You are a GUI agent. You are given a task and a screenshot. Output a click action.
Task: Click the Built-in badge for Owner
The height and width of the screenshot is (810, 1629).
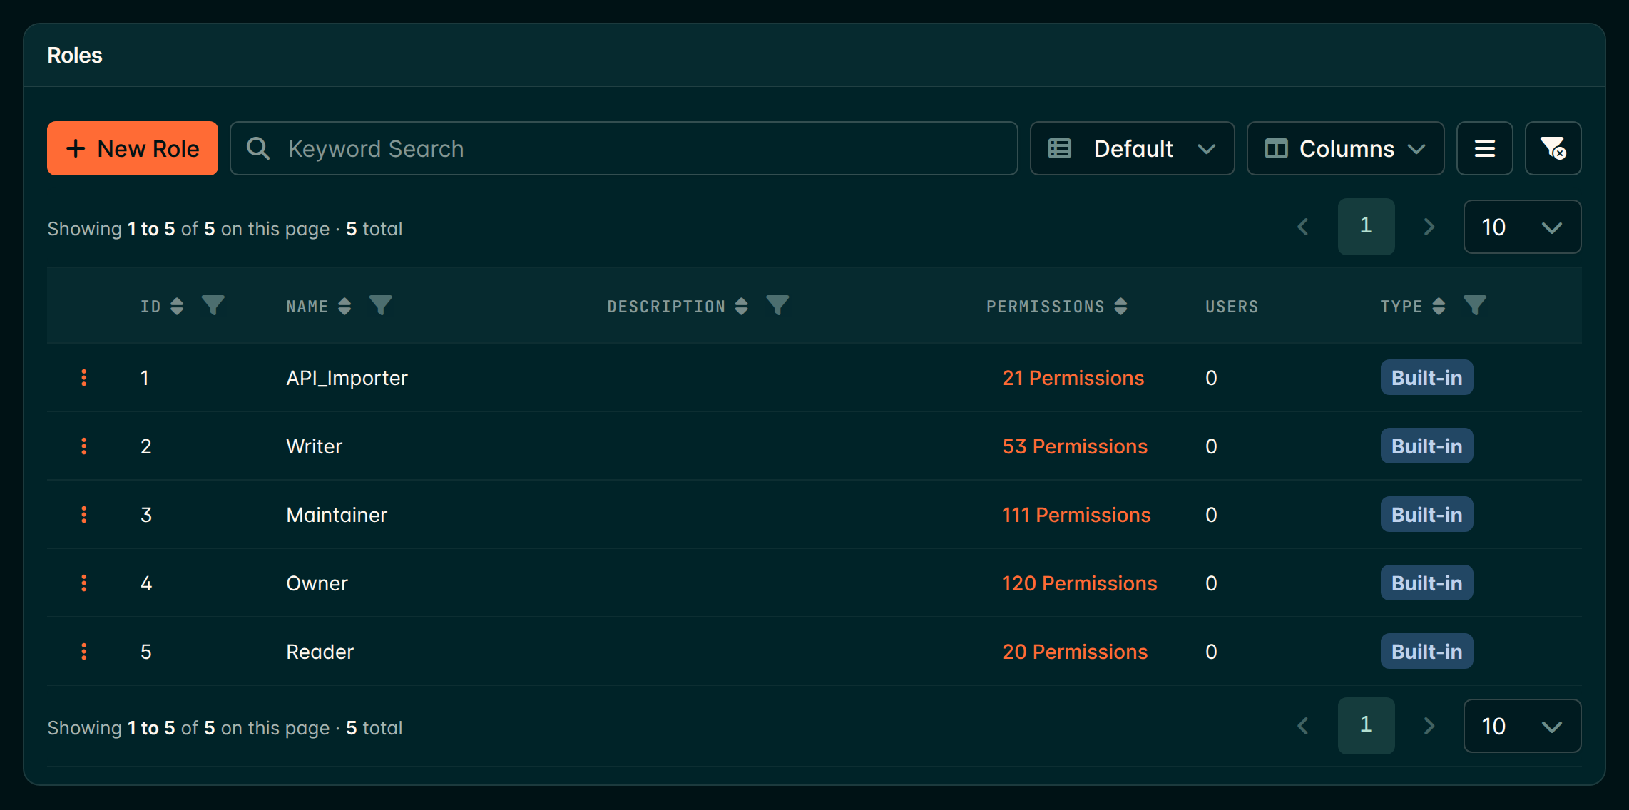point(1426,583)
